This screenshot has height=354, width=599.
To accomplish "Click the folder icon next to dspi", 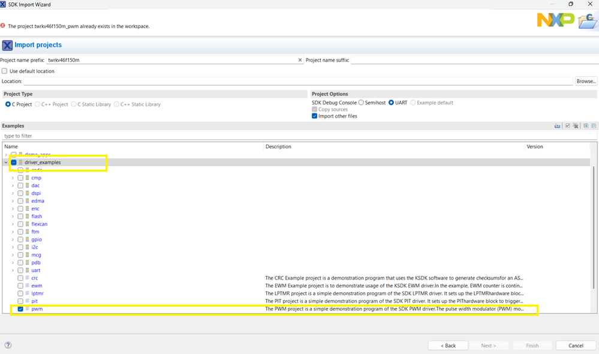I will click(x=28, y=193).
